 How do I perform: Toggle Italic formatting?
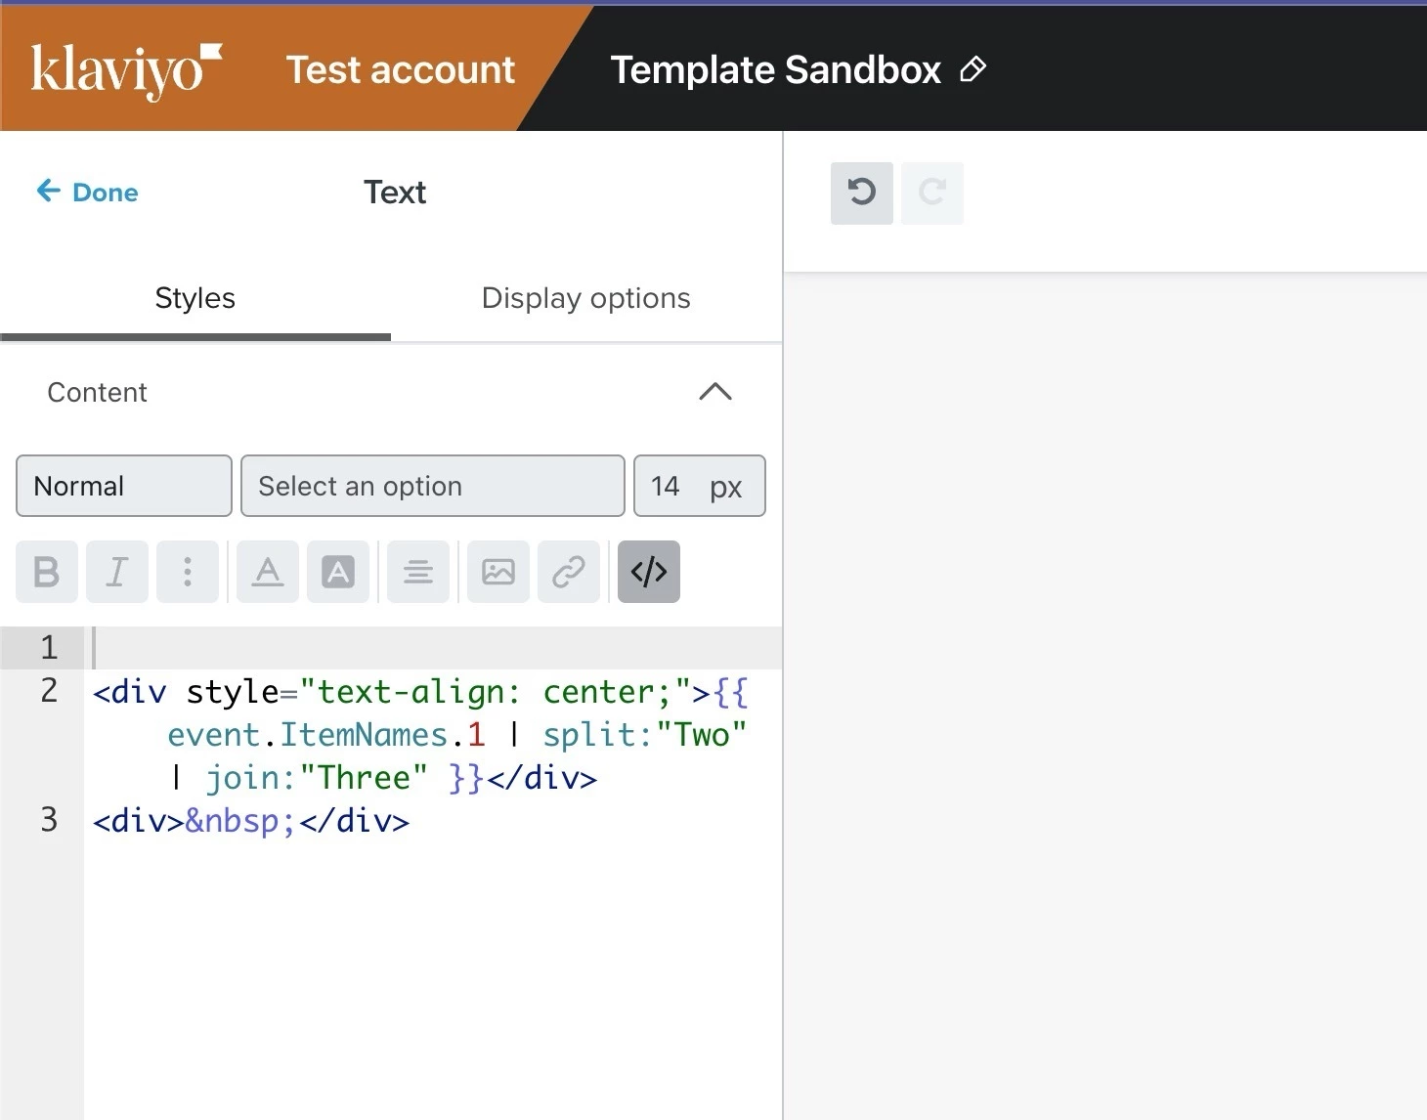pos(117,572)
